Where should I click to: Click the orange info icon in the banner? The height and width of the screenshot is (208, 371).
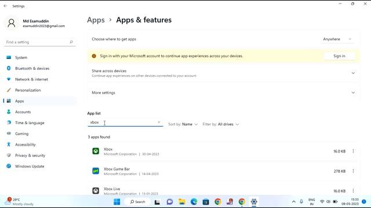coord(94,56)
